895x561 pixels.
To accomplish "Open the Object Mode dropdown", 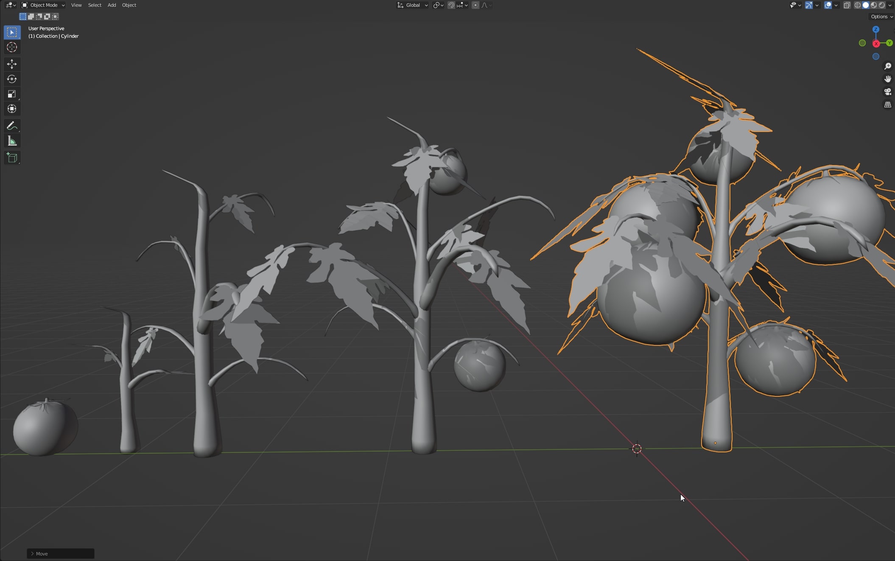I will 43,5.
